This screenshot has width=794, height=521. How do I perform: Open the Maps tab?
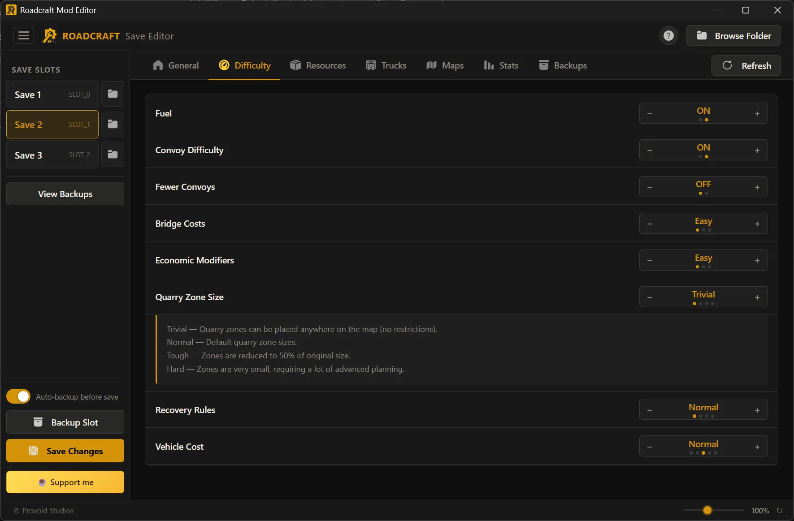tap(445, 65)
